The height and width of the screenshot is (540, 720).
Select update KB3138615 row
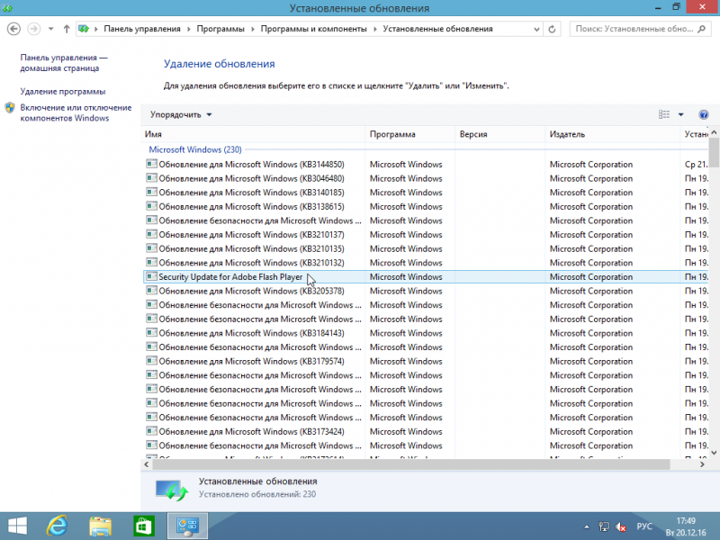[x=425, y=207]
